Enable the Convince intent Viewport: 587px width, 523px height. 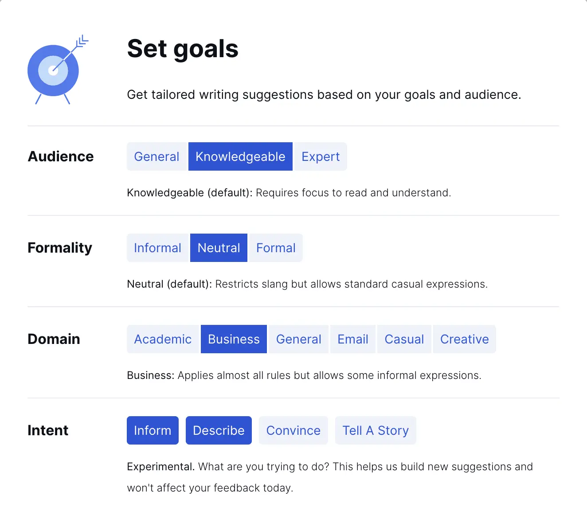tap(293, 430)
